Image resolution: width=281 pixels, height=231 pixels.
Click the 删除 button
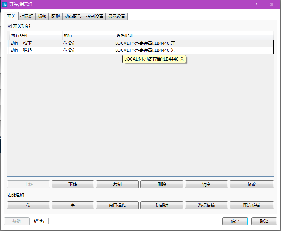click(162, 184)
